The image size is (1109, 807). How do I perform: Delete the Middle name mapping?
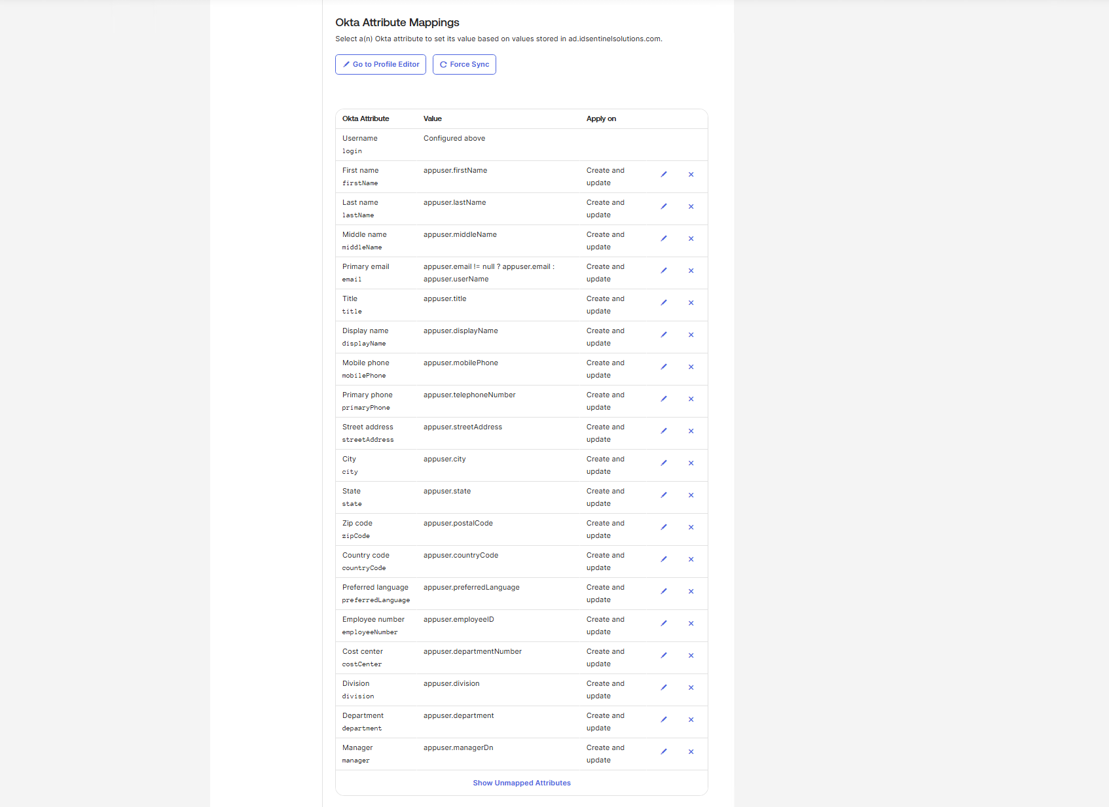pyautogui.click(x=691, y=238)
